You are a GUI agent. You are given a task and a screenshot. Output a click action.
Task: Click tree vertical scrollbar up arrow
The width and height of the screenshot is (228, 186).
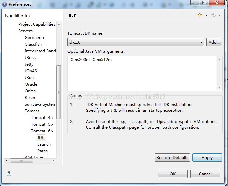click(59, 24)
